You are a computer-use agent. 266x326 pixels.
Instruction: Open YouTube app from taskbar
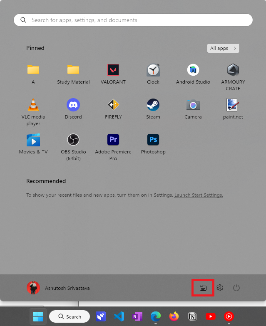(x=211, y=316)
